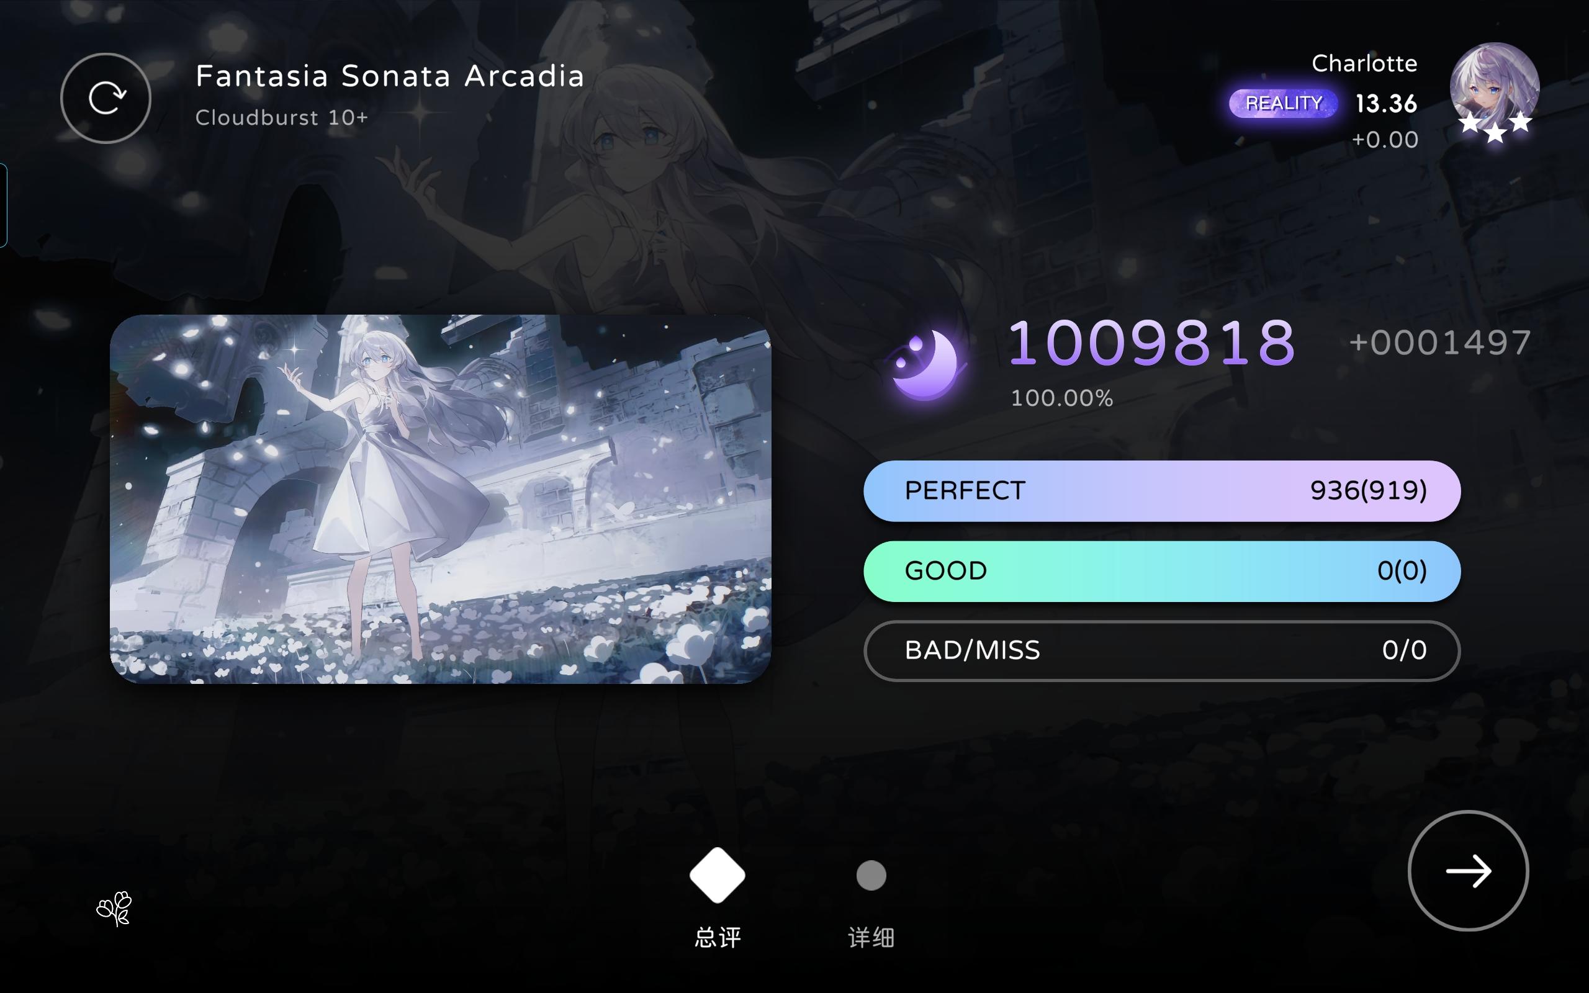Viewport: 1589px width, 993px height.
Task: Switch to the 总评 tab label
Action: (718, 937)
